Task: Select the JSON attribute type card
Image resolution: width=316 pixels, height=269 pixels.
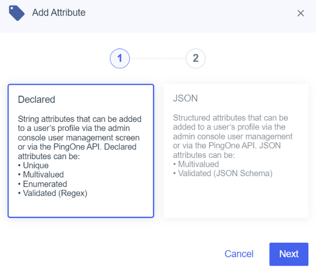Action: 236,151
